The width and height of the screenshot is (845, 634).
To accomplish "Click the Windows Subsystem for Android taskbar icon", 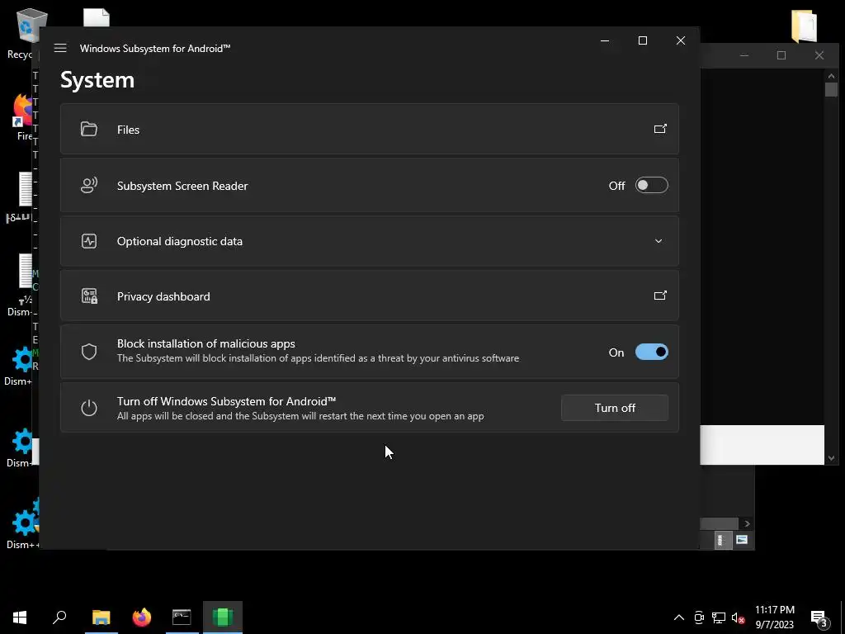I will click(223, 617).
